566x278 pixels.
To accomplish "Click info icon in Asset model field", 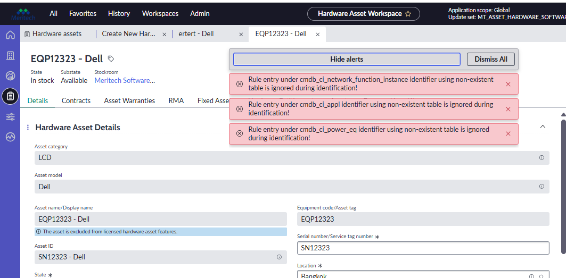I will tap(542, 187).
